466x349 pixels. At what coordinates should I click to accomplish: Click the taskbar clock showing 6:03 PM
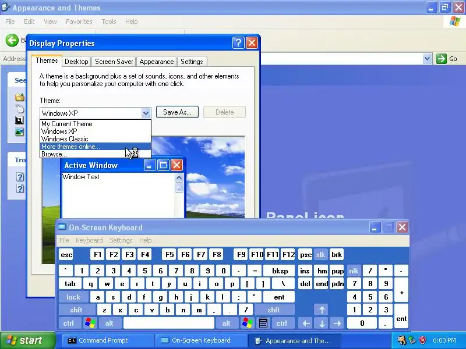(444, 340)
